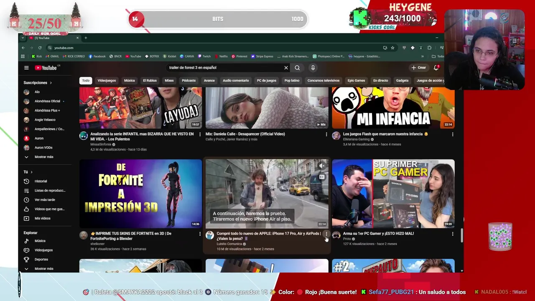Open options for juegos Flash video

pyautogui.click(x=453, y=134)
